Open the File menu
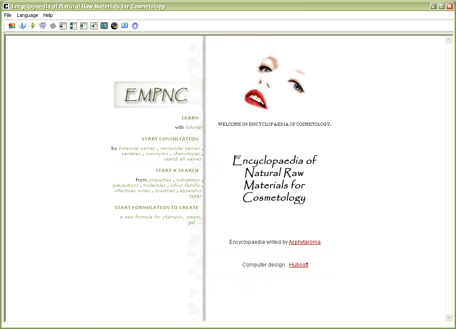 (x=8, y=15)
